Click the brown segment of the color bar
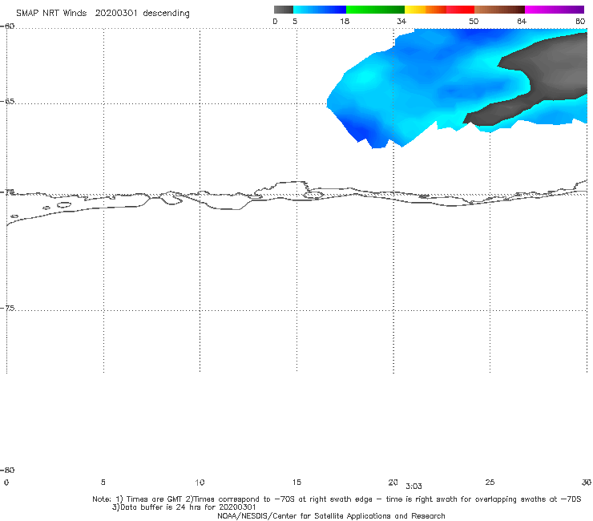Viewport: 593px width, 521px height. click(x=499, y=10)
